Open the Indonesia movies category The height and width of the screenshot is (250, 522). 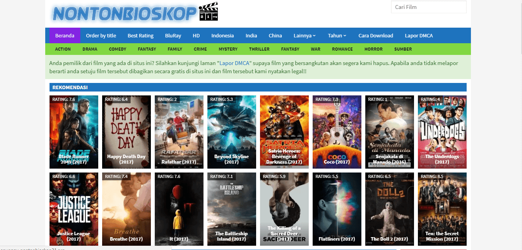223,35
